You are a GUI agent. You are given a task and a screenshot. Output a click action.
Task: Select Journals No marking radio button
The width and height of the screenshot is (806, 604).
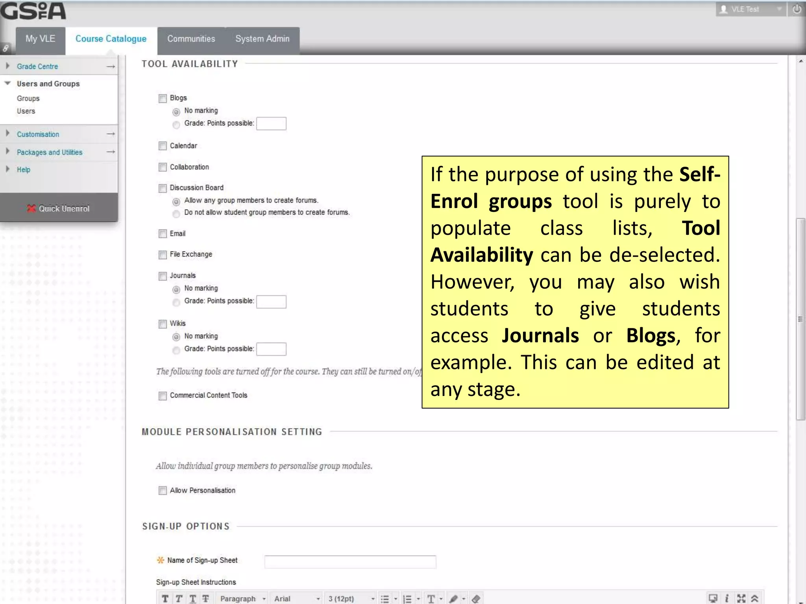tap(176, 289)
